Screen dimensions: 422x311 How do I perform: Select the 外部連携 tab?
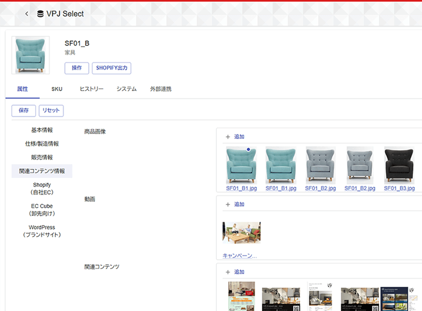161,89
